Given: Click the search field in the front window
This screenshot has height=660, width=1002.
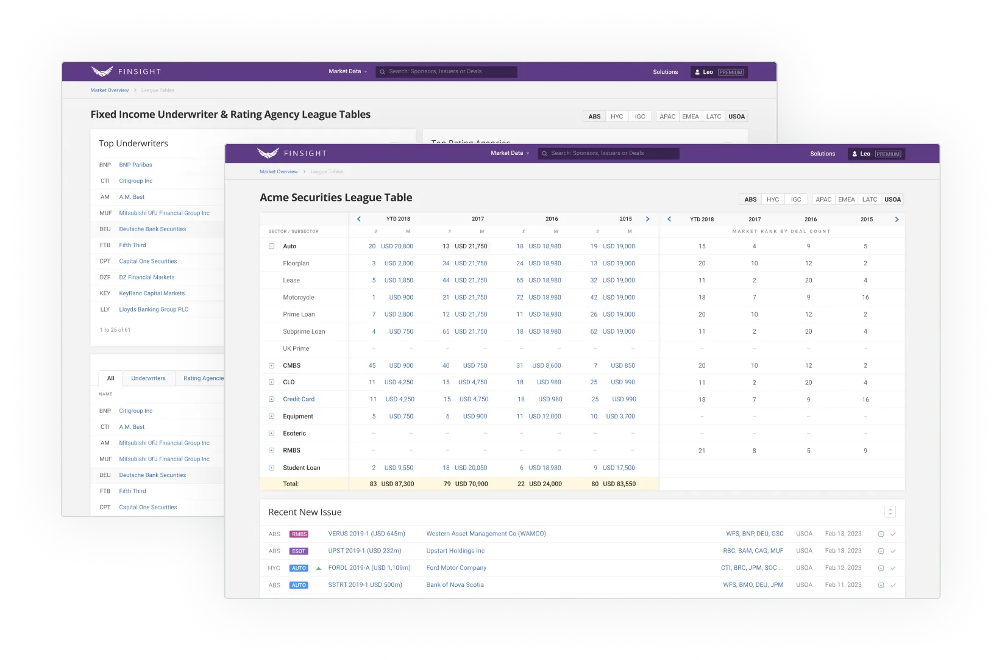Looking at the screenshot, I should tap(608, 154).
